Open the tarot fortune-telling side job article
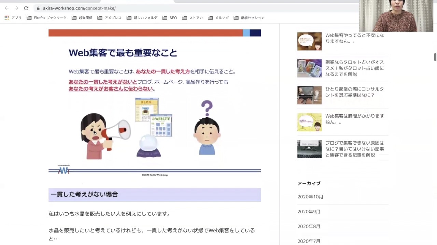Viewport: 437px width, 245px height. [x=354, y=68]
